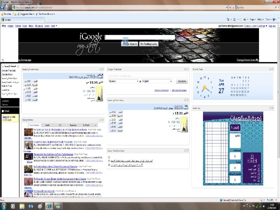This screenshot has height=210, width=280.
Task: Click the volume speaker icon in system tray
Action: point(264,206)
